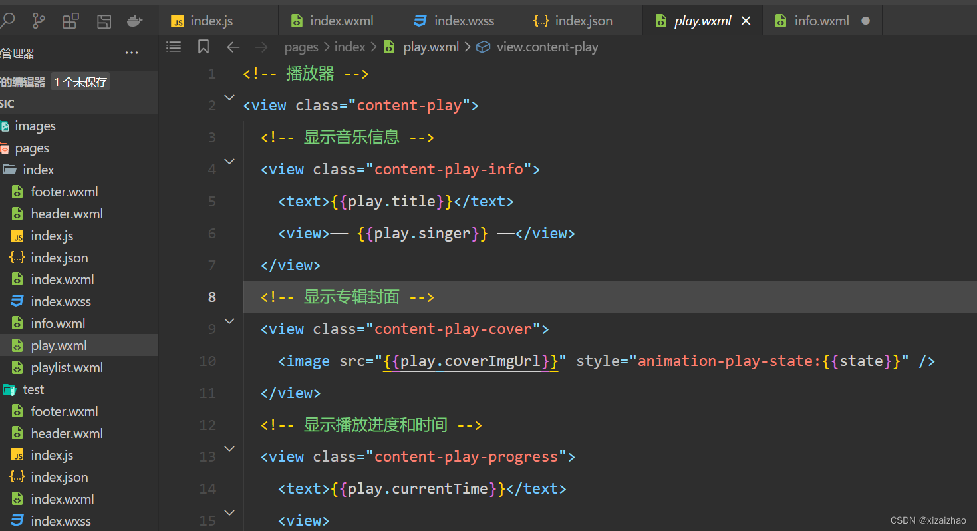
Task: Close the play.wxml tab
Action: pos(746,21)
